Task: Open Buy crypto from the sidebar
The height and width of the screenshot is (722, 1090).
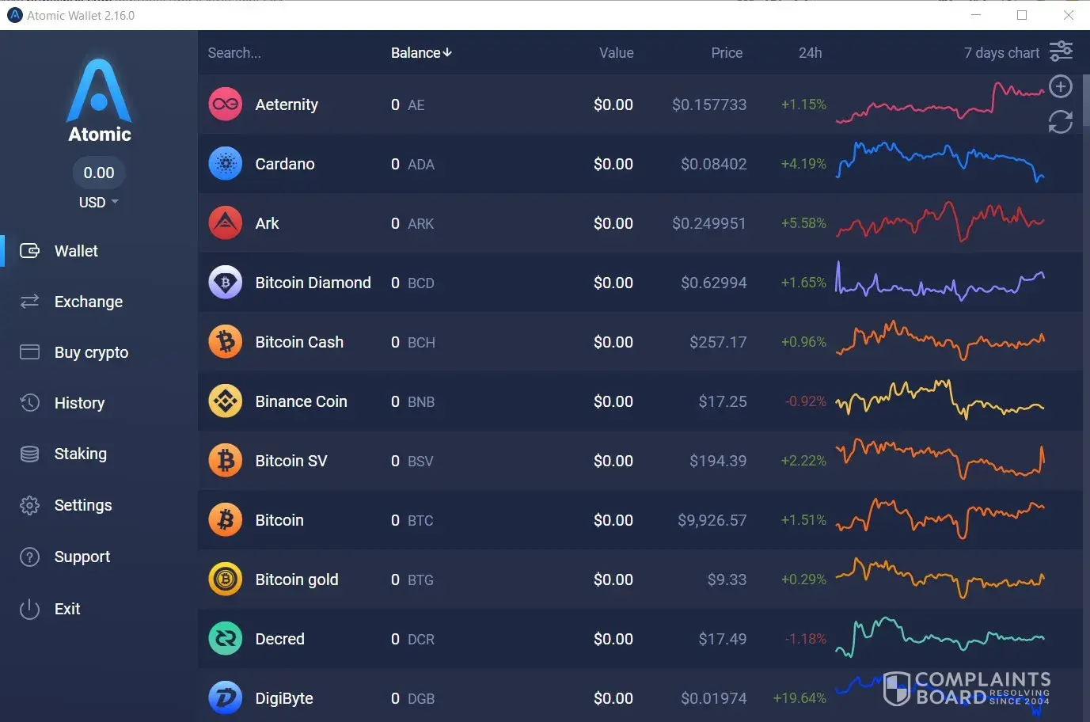Action: [x=90, y=352]
